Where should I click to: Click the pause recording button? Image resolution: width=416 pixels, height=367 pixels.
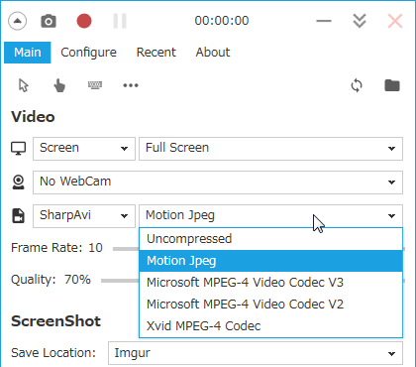pyautogui.click(x=120, y=21)
